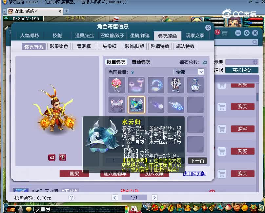This screenshot has width=265, height=213.
Task: Open the paper scroll icon in bottom toolbar
Action: 196,208
